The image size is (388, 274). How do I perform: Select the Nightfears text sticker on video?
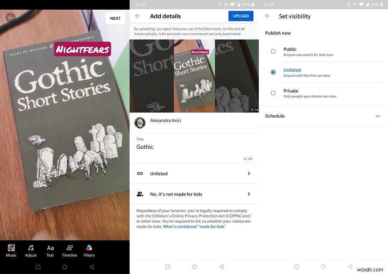click(82, 49)
